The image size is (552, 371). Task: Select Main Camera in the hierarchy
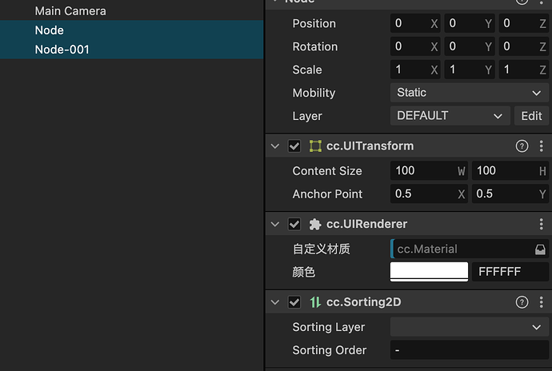pyautogui.click(x=70, y=11)
